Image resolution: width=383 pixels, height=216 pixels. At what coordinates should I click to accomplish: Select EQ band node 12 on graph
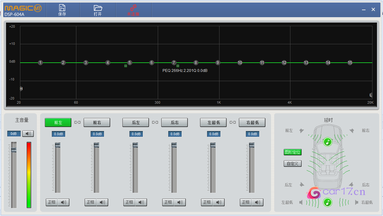point(284,63)
